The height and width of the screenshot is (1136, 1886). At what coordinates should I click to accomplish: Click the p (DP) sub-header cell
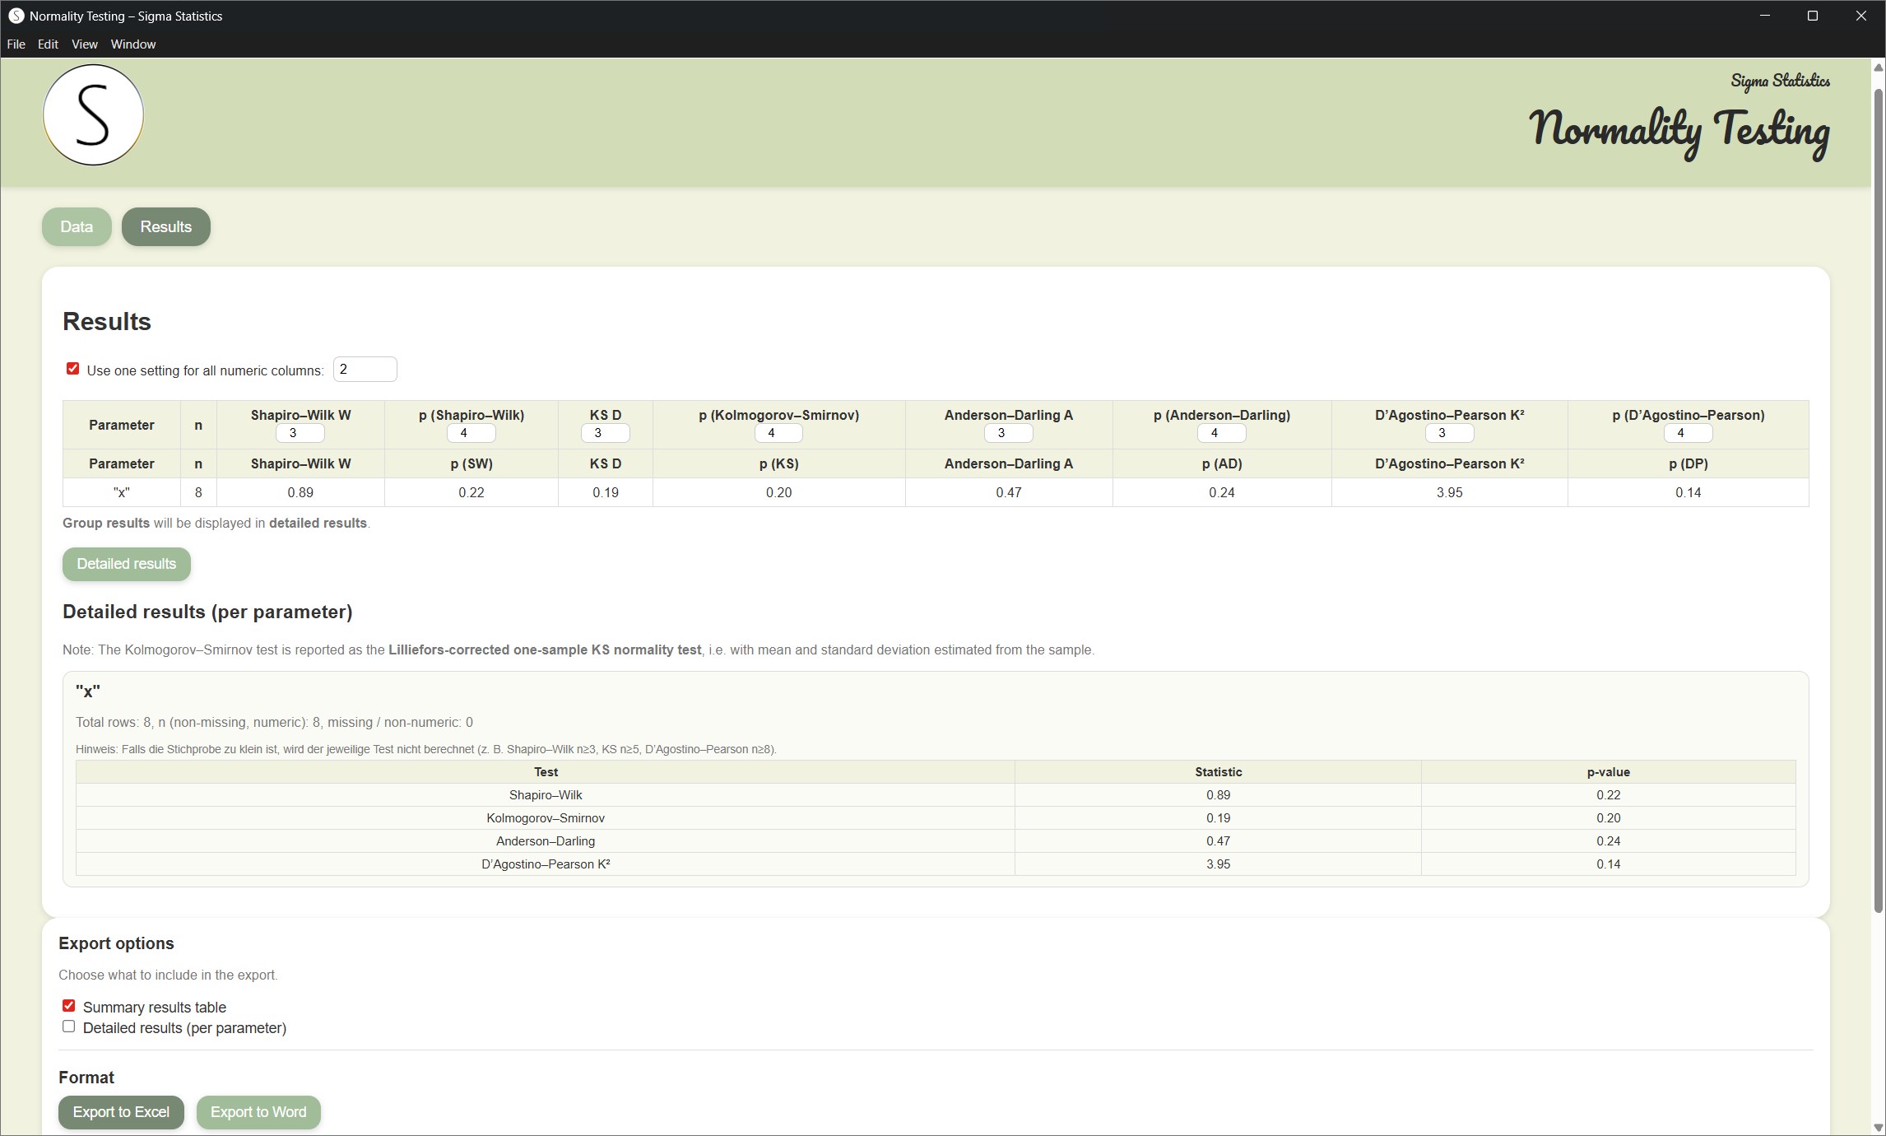click(x=1689, y=463)
